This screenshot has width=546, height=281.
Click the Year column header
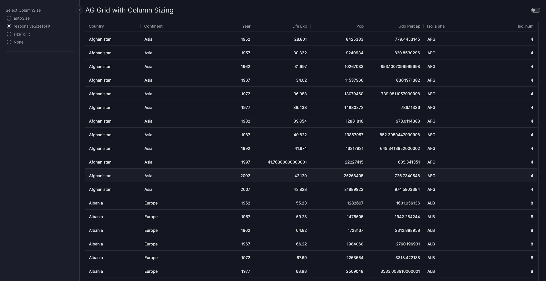tap(246, 26)
